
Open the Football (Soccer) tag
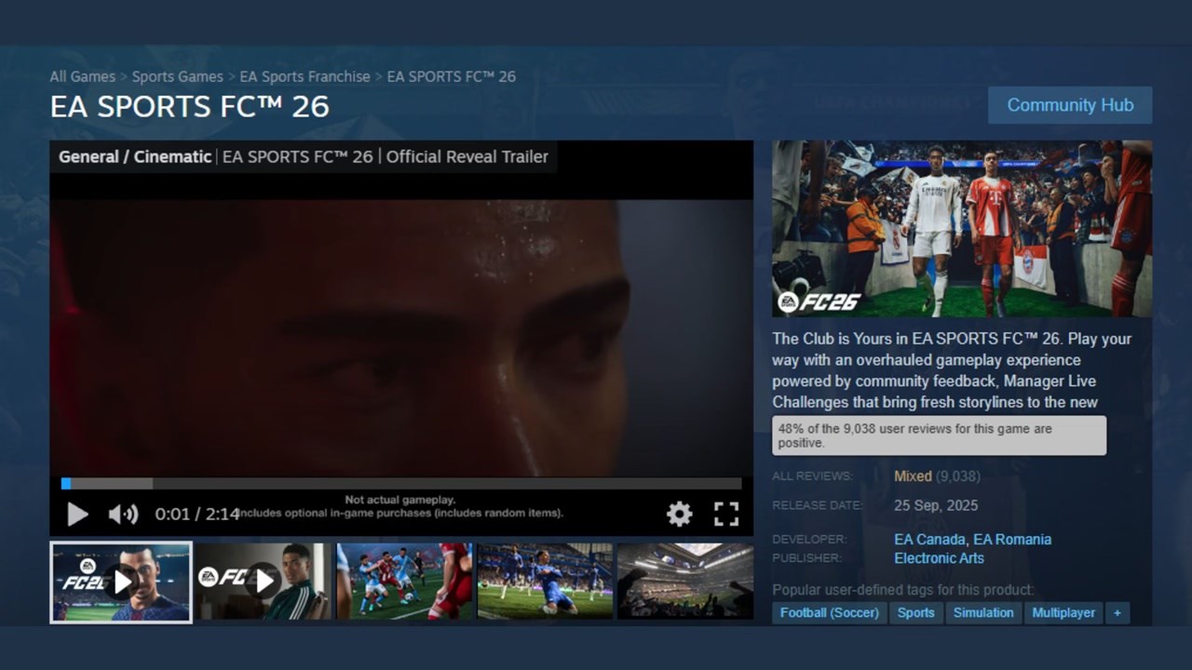click(830, 612)
